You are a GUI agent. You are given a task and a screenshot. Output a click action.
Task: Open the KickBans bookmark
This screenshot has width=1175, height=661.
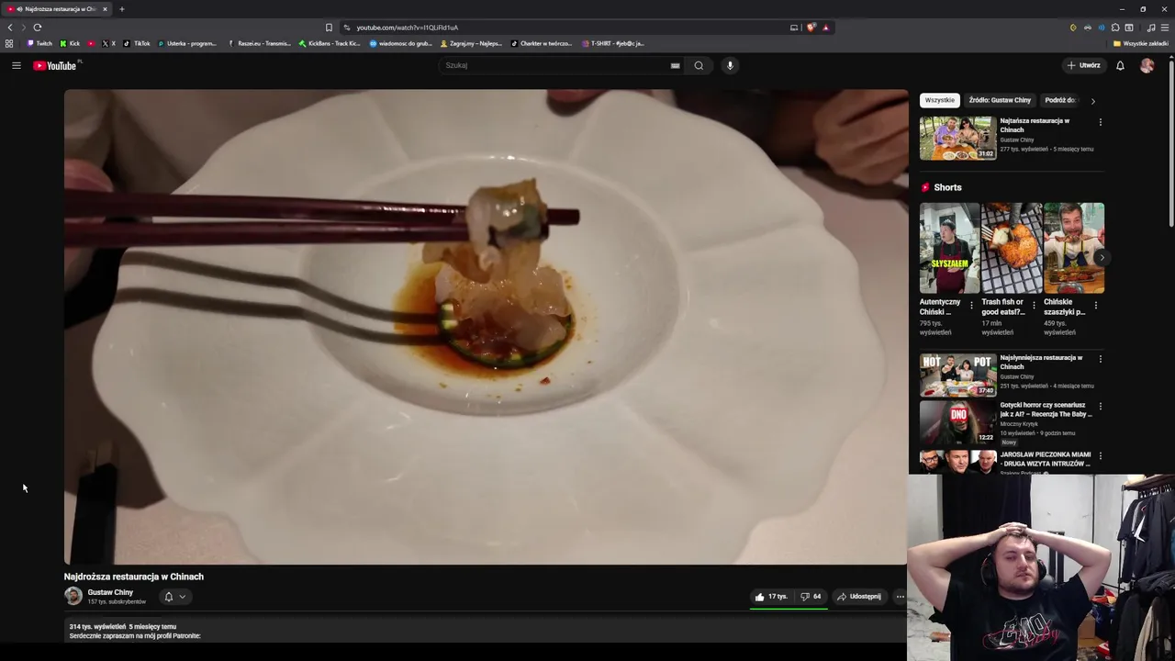[330, 43]
